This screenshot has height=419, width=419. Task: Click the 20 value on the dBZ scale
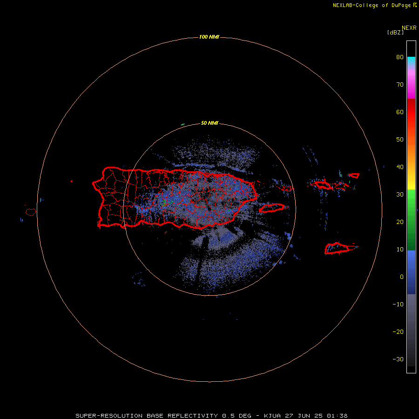click(x=400, y=222)
